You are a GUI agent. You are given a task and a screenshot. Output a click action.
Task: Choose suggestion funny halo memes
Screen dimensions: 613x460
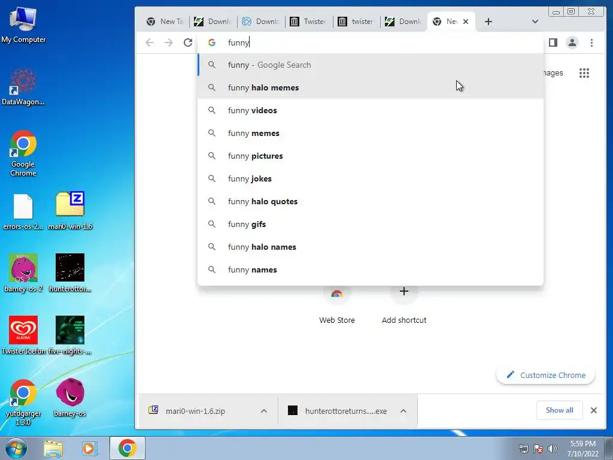click(371, 87)
